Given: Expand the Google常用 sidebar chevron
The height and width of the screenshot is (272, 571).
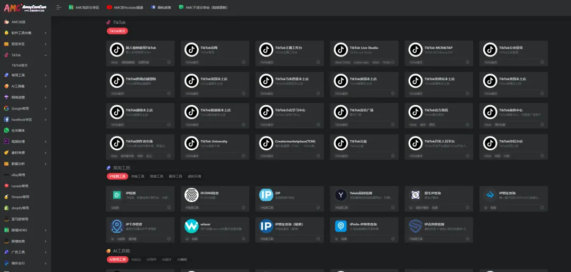Looking at the screenshot, I should pos(45,108).
